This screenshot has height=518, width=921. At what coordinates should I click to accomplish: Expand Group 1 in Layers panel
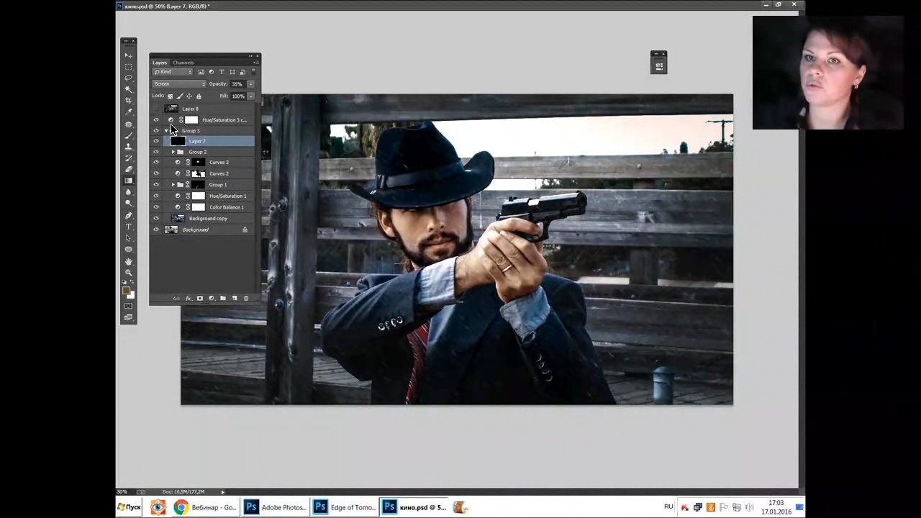click(173, 185)
